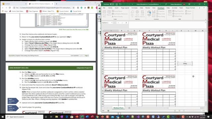Expand the Insert controls dropdown
The height and width of the screenshot is (119, 212).
tap(149, 14)
